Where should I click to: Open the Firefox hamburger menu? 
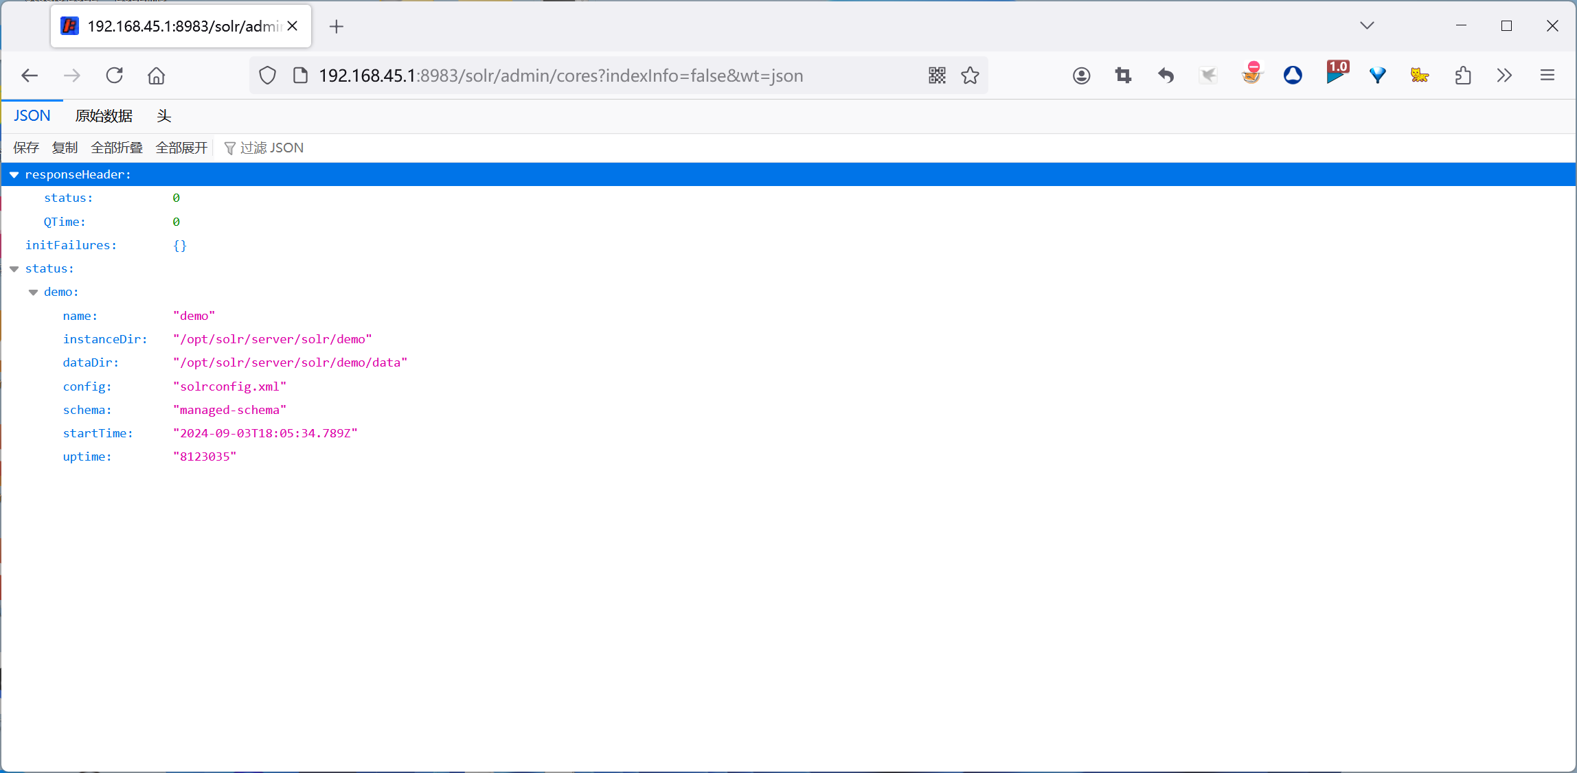click(1547, 76)
